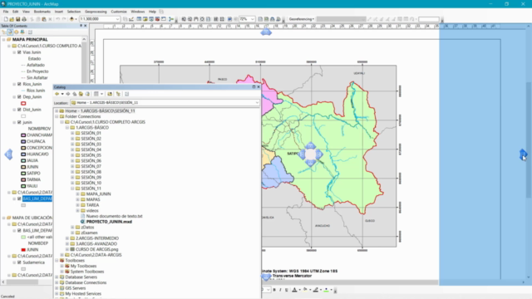Viewport: 532px width, 299px height.
Task: Open the Windows menu
Action: click(138, 12)
